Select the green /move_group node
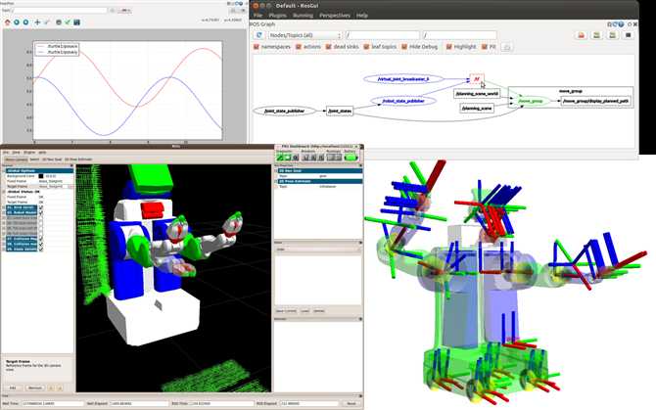Viewport: 656px width, 410px height. pyautogui.click(x=531, y=101)
